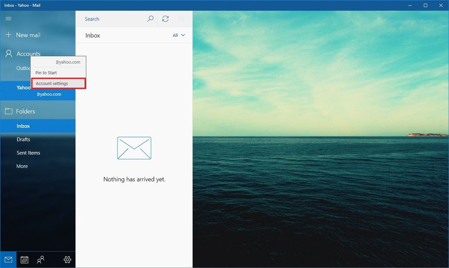449x268 pixels.
Task: Open the Sent Items folder
Action: [x=29, y=153]
